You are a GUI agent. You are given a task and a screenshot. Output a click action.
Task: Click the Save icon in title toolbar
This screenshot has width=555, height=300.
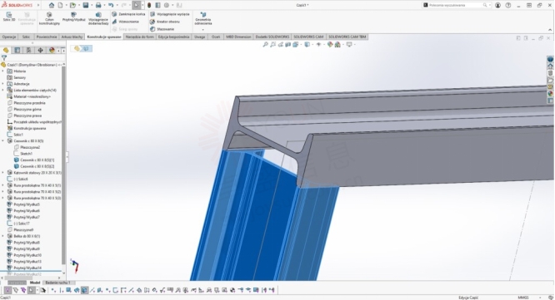86,5
